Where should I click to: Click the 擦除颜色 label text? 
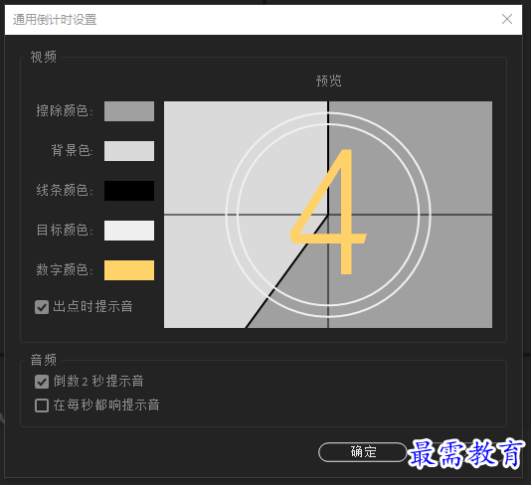coord(65,111)
